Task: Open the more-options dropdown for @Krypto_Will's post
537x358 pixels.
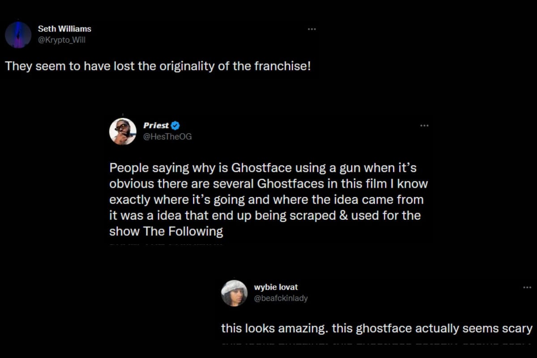Action: tap(312, 29)
